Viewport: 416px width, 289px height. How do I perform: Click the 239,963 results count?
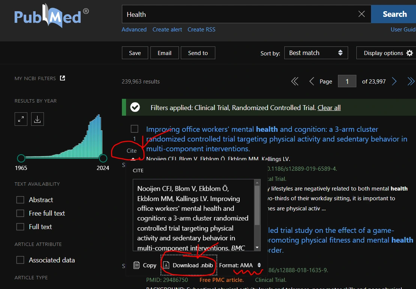(141, 82)
